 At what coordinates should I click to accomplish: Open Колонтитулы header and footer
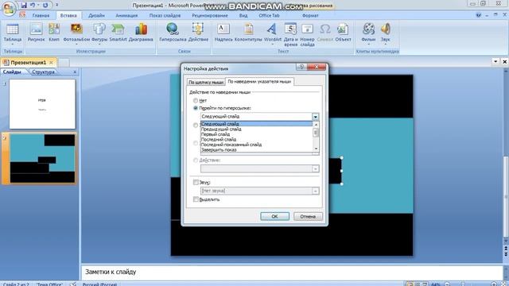[x=248, y=33]
